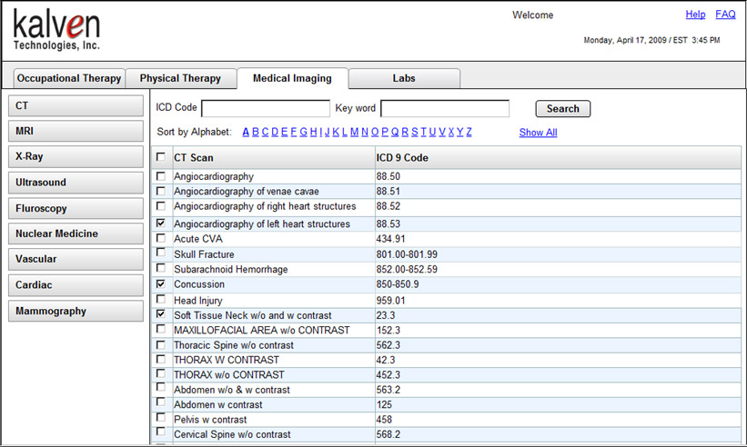Uncheck Soft Tissue Neck w/o and w contrast
This screenshot has height=447, width=747.
161,314
